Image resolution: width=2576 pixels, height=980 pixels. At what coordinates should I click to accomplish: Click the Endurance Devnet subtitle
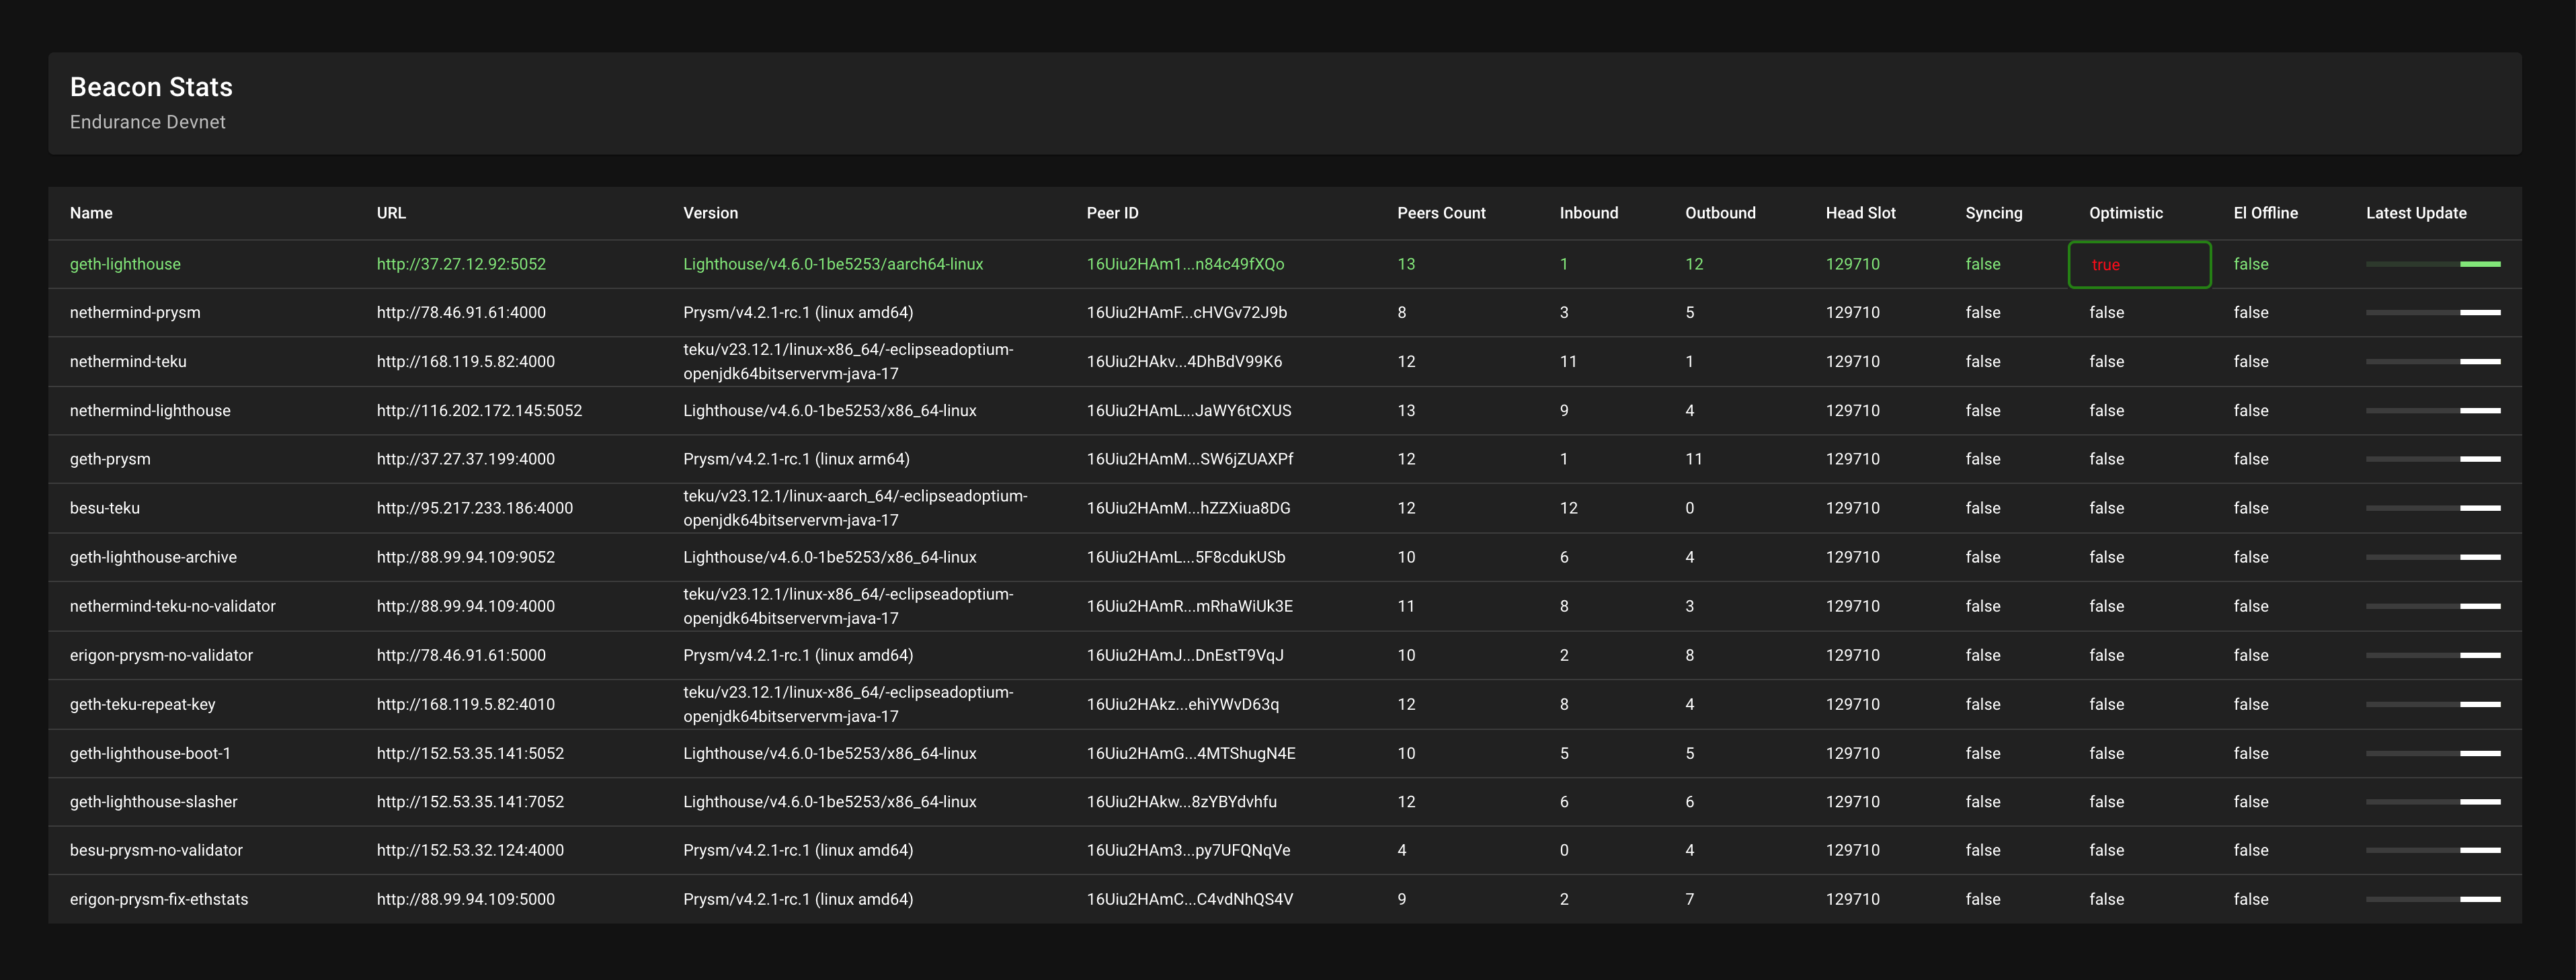pos(148,122)
